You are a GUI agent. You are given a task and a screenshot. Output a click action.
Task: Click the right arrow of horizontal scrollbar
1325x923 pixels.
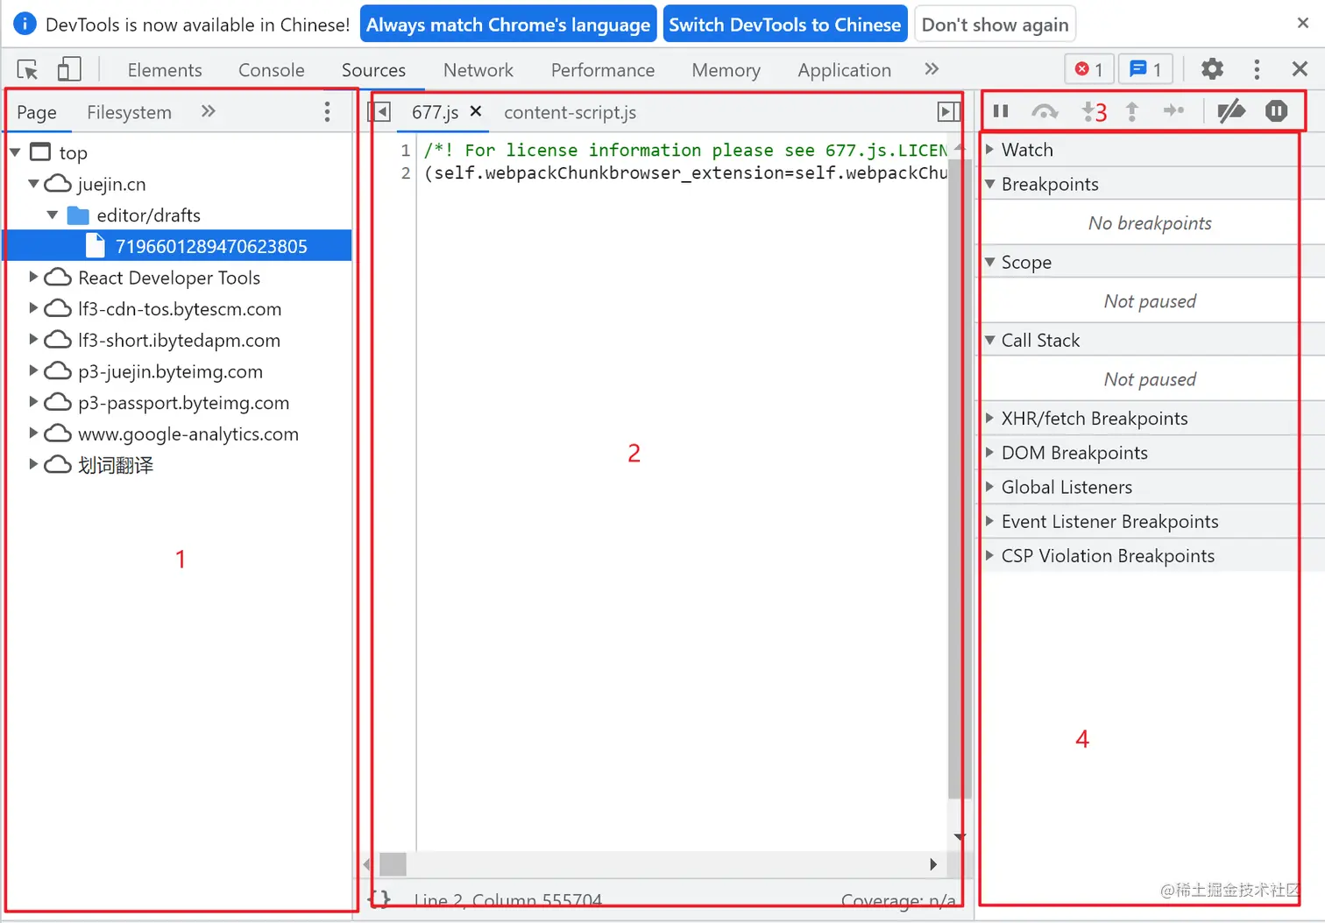pos(933,864)
